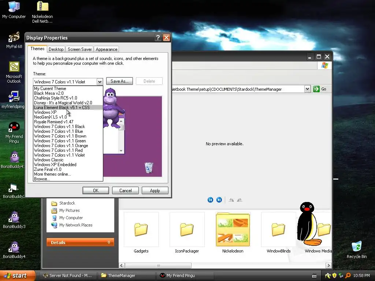This screenshot has height=281, width=375.
Task: Click the address path field in ThemeManager
Action: pyautogui.click(x=238, y=89)
